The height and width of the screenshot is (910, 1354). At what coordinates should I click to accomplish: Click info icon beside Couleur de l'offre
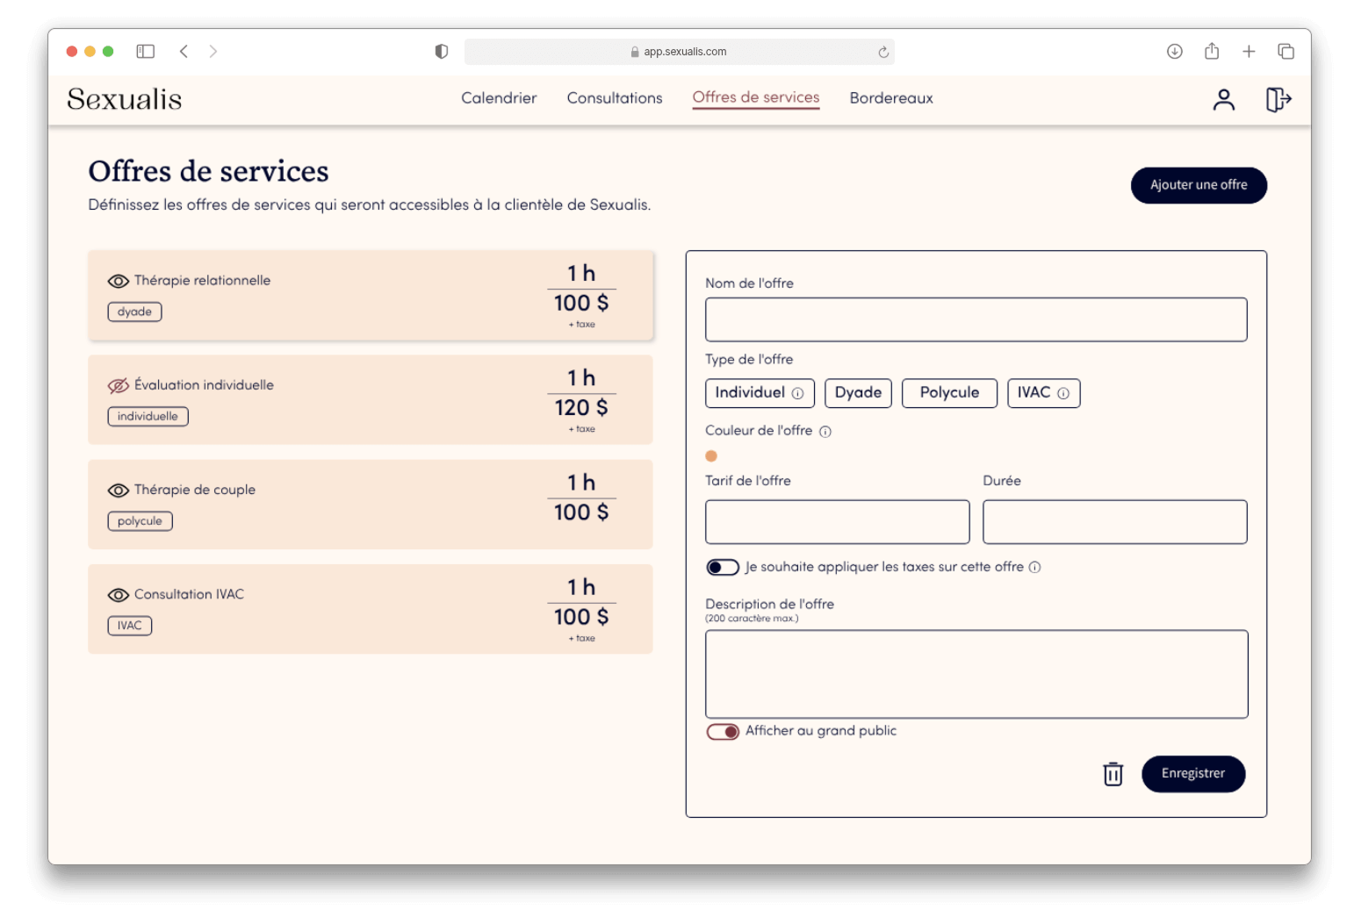825,432
